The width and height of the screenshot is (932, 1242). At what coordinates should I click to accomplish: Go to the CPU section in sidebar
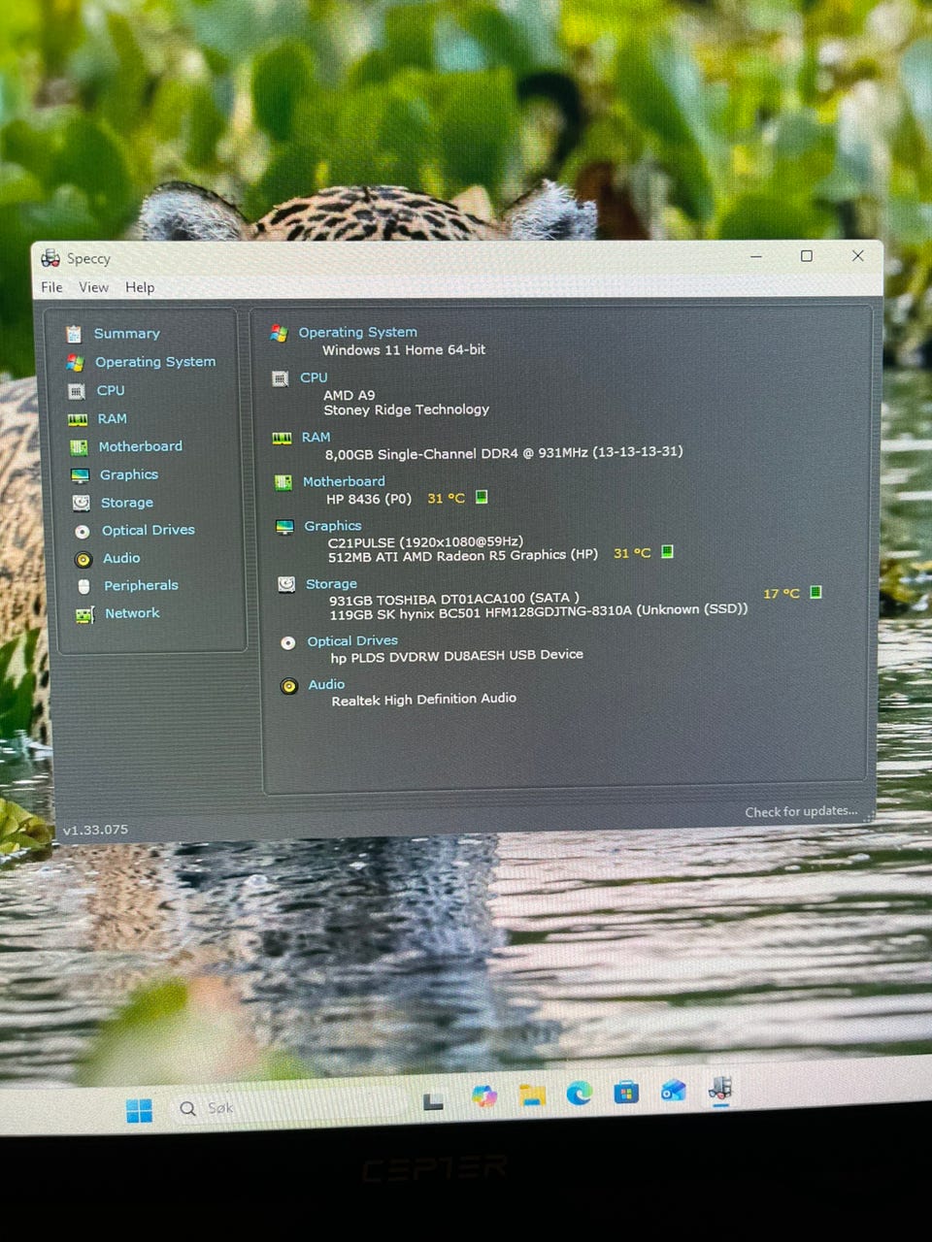(x=111, y=390)
